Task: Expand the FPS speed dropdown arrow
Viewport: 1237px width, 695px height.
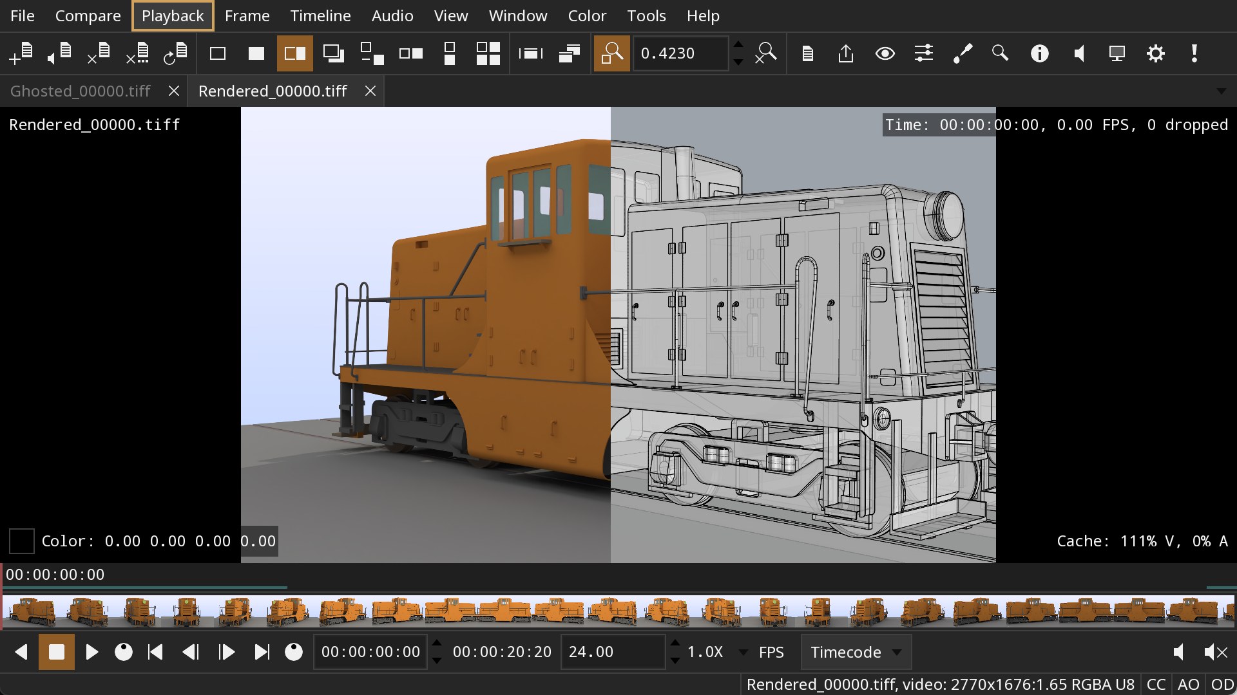Action: coord(743,652)
